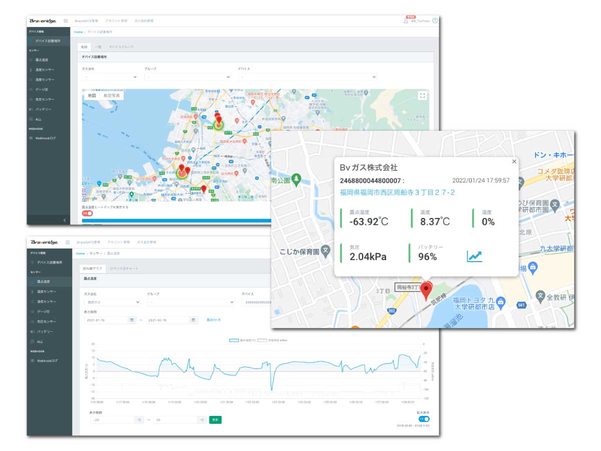Open the デバイス dropdown above the map
Viewport: 601px width, 451px height.
pyautogui.click(x=307, y=77)
